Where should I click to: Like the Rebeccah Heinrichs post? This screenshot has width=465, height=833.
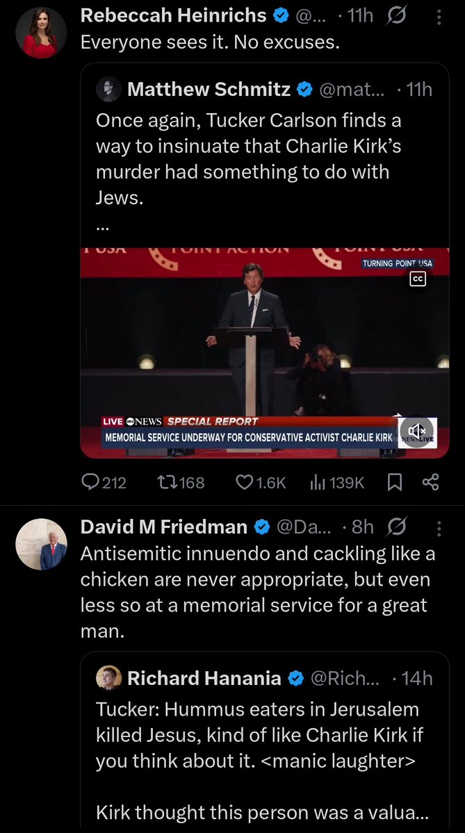tap(244, 481)
